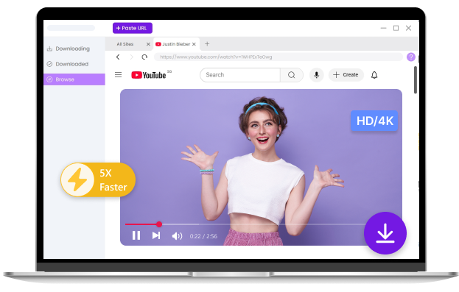
Task: Pause the video with the pause button
Action: coord(136,235)
